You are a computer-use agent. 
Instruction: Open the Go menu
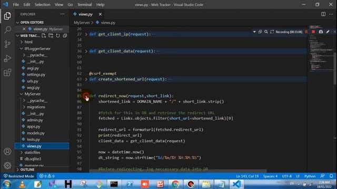click(x=70, y=5)
